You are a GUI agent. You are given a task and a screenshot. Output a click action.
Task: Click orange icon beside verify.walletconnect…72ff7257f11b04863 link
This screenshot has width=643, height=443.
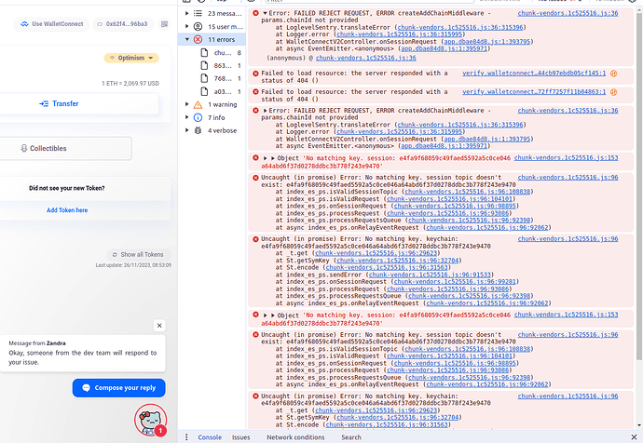tap(614, 92)
